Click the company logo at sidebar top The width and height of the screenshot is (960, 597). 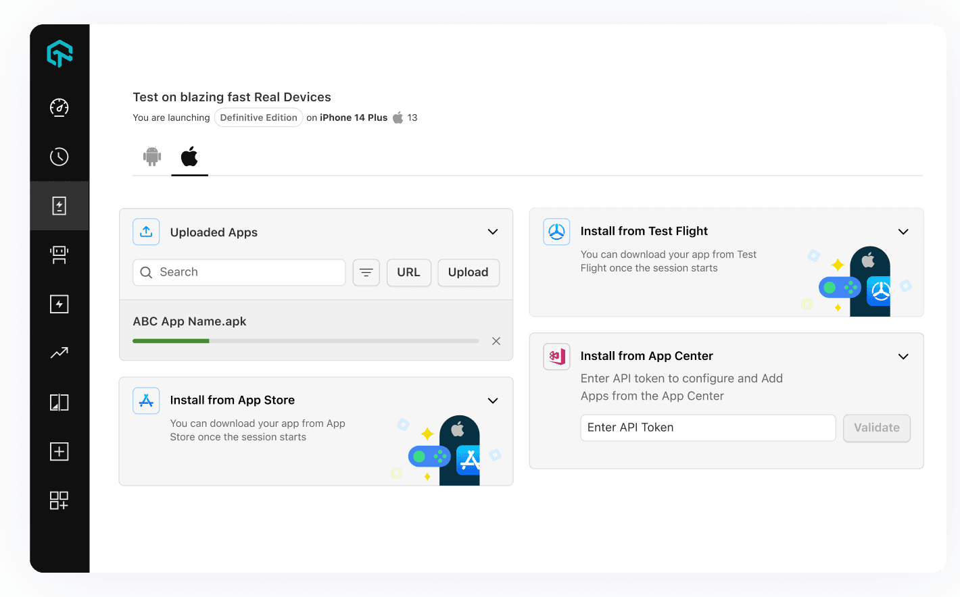coord(59,53)
